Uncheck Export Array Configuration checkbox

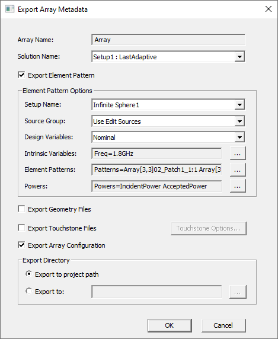(x=21, y=245)
